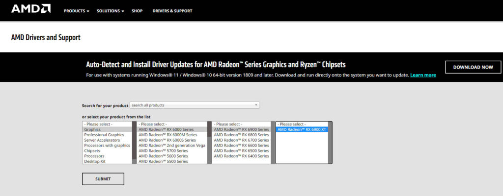Pick Processors with graphics category
503x196 pixels.
[107, 146]
